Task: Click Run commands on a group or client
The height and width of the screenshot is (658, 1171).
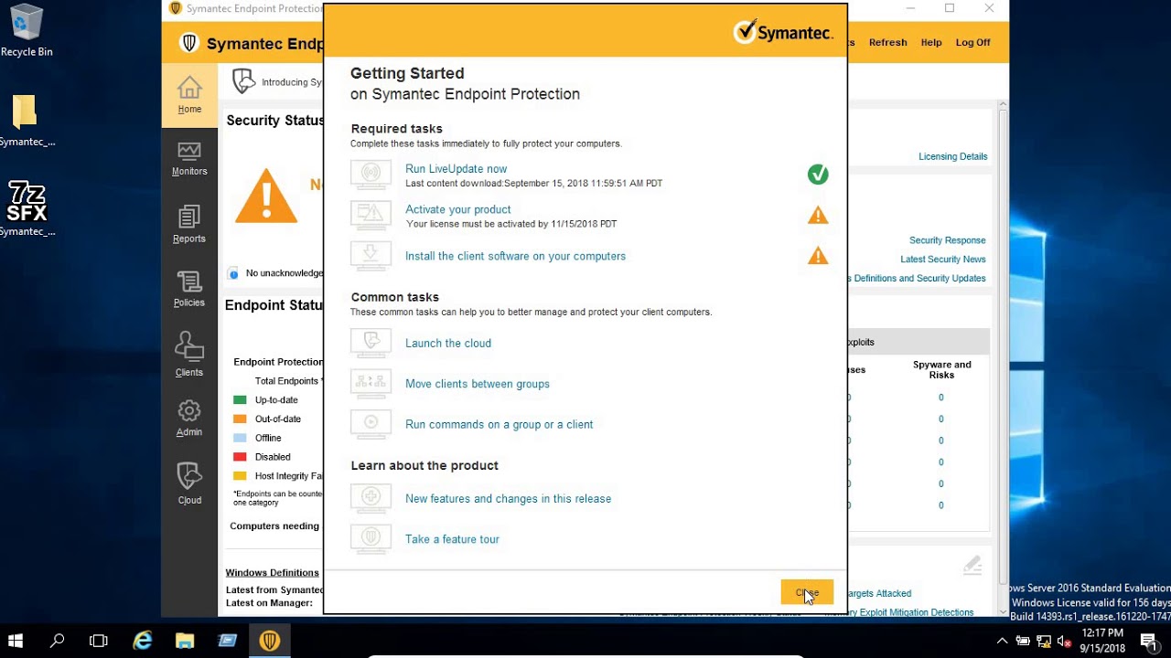Action: (x=500, y=425)
